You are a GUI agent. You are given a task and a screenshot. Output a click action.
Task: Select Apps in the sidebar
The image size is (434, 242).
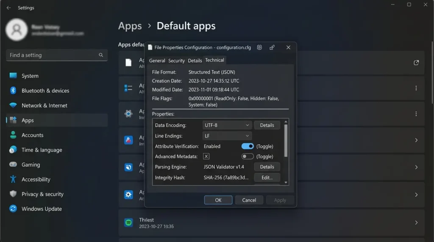pyautogui.click(x=57, y=120)
